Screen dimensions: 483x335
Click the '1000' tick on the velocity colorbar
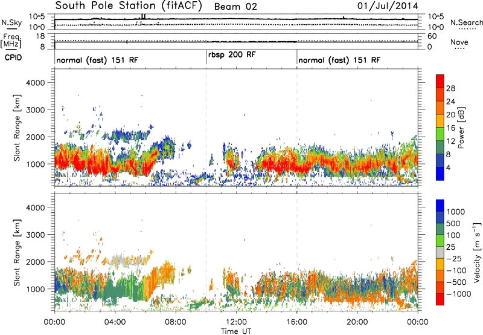456,212
